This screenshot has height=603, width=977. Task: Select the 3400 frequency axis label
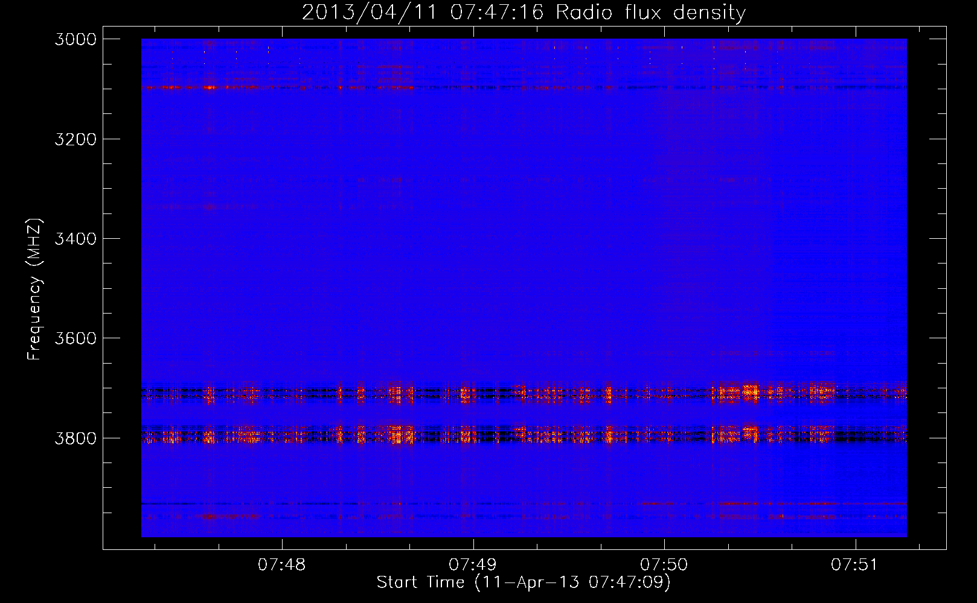click(75, 239)
